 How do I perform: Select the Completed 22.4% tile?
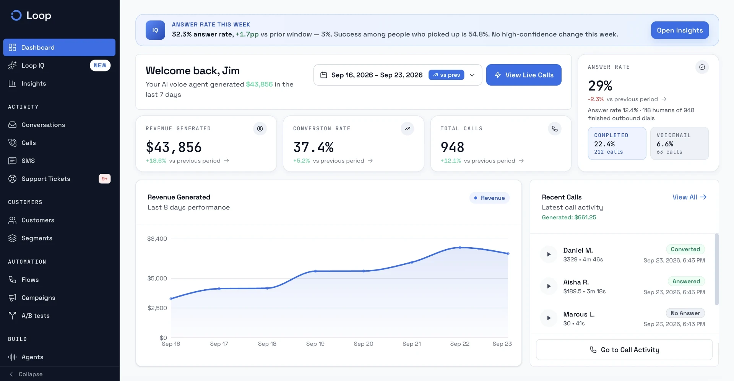(x=617, y=143)
